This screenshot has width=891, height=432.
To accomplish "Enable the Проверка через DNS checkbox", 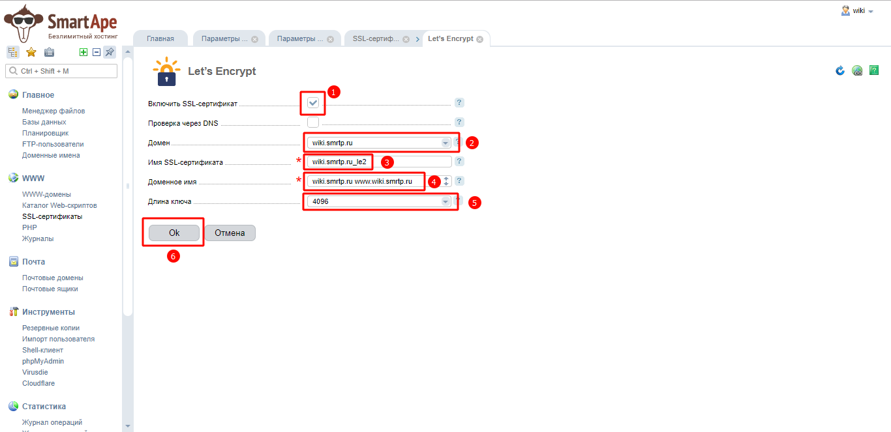I will (313, 122).
